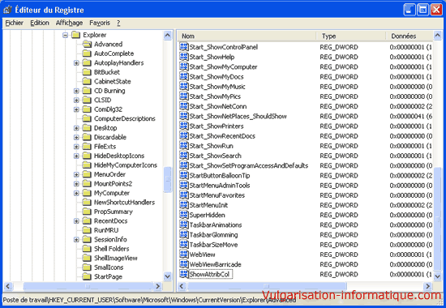Click the tree pane scroll down arrow
This screenshot has width=446, height=308.
pyautogui.click(x=168, y=276)
